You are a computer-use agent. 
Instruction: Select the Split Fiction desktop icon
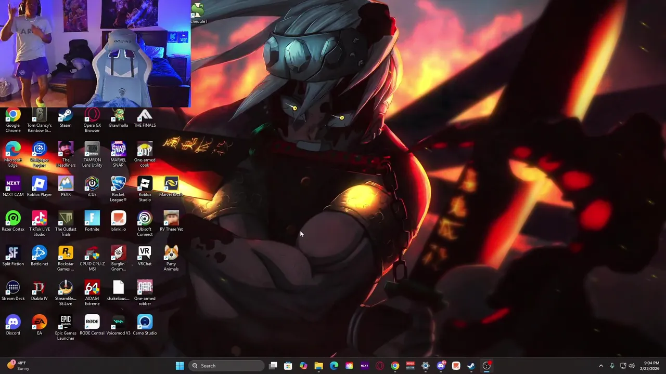coord(13,256)
